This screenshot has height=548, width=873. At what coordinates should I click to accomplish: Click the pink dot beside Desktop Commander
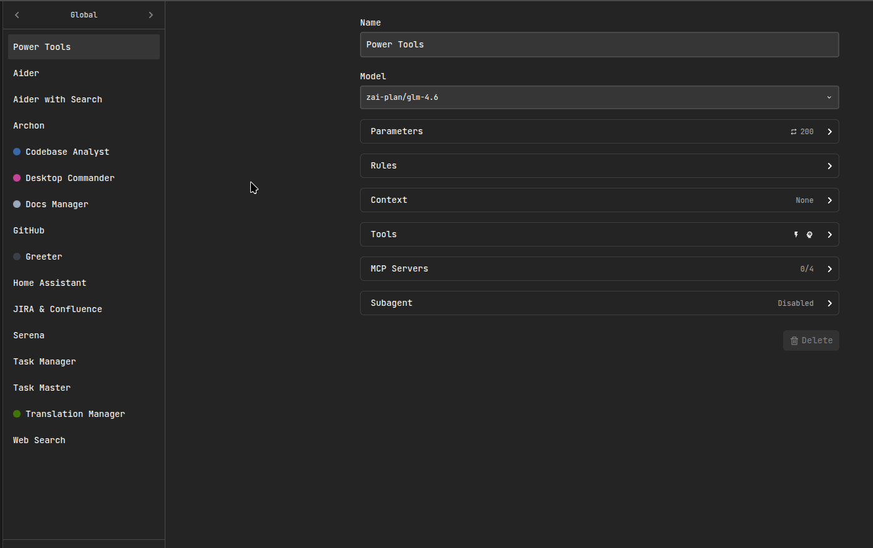tap(16, 178)
